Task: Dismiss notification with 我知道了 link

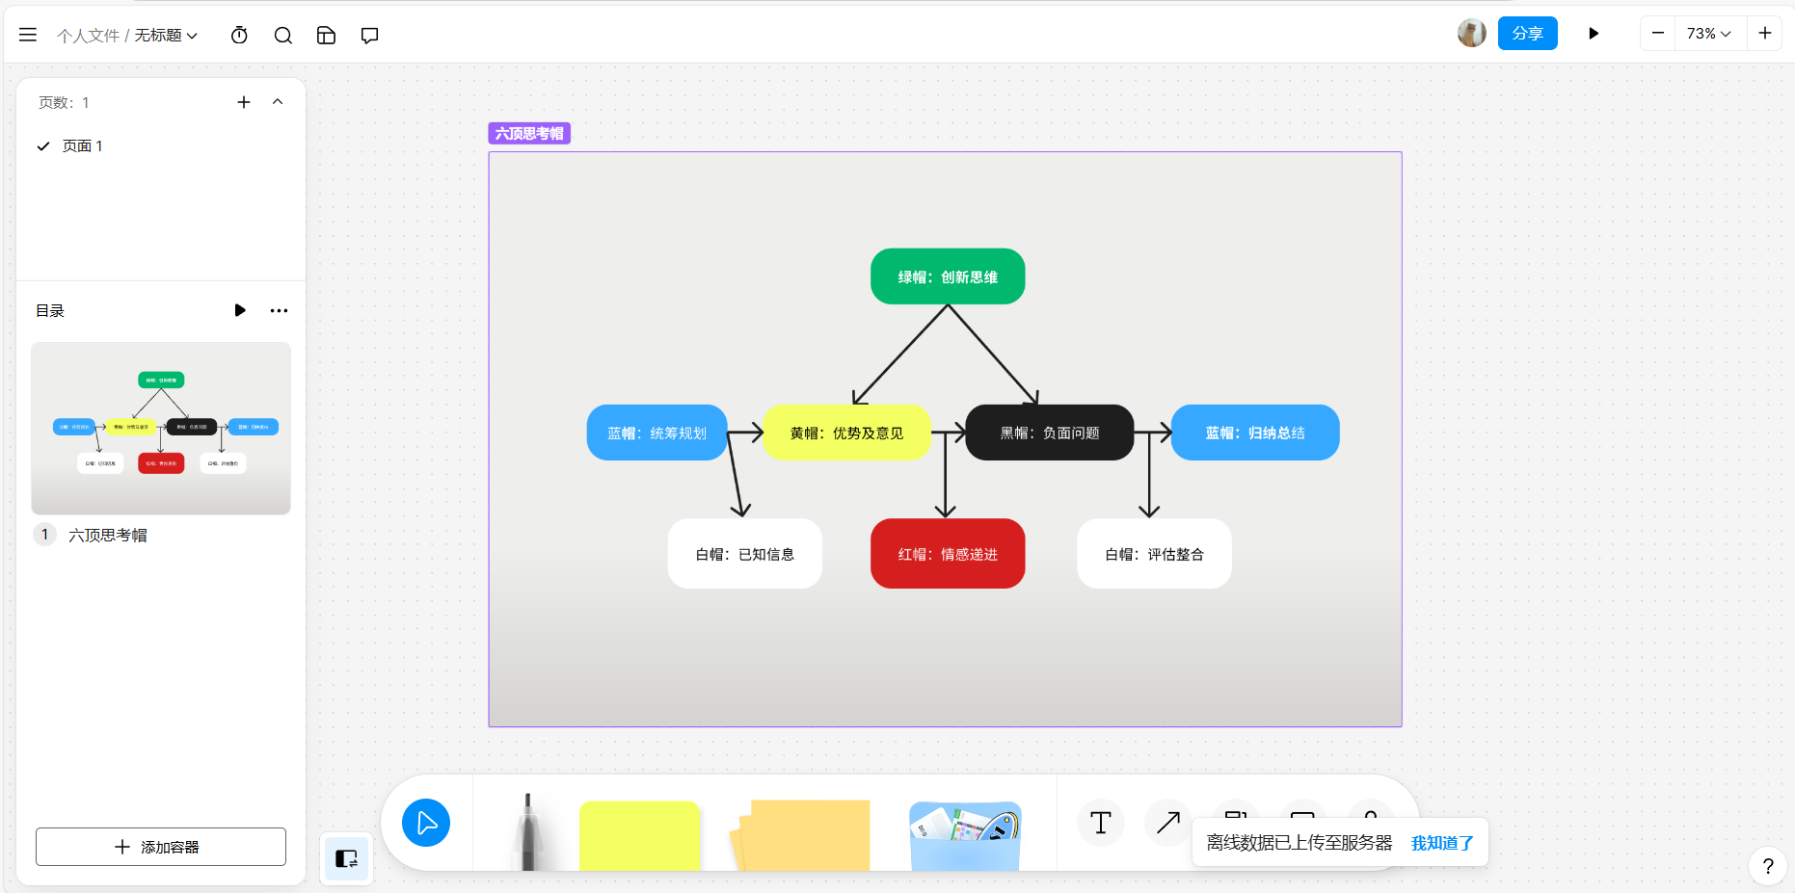Action: [x=1441, y=843]
